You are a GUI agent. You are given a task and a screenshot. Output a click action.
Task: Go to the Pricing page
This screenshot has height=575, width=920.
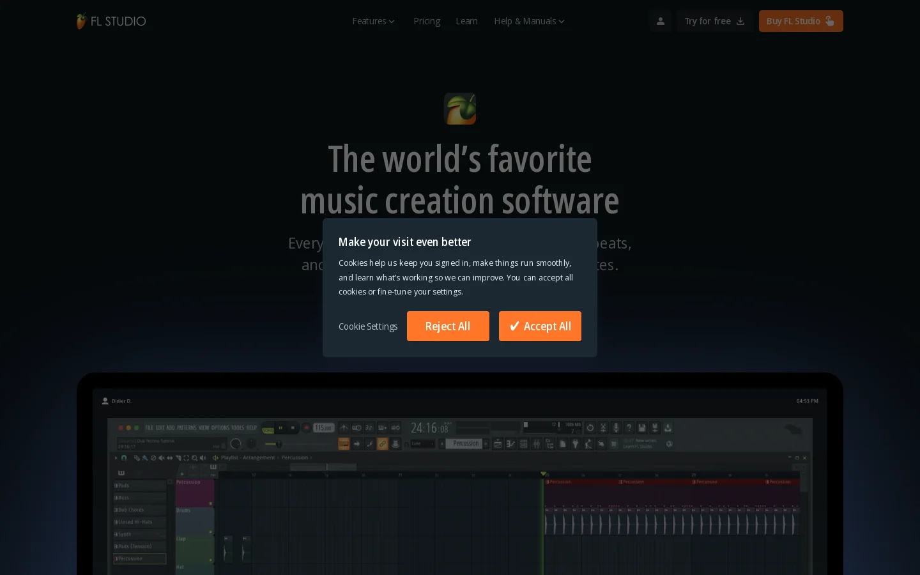[x=427, y=21]
